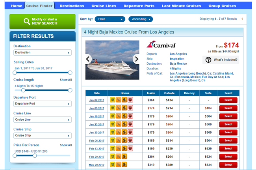The width and height of the screenshot is (256, 170).
Task: Open the Feb 20 2017 date link
Action: coord(96,157)
